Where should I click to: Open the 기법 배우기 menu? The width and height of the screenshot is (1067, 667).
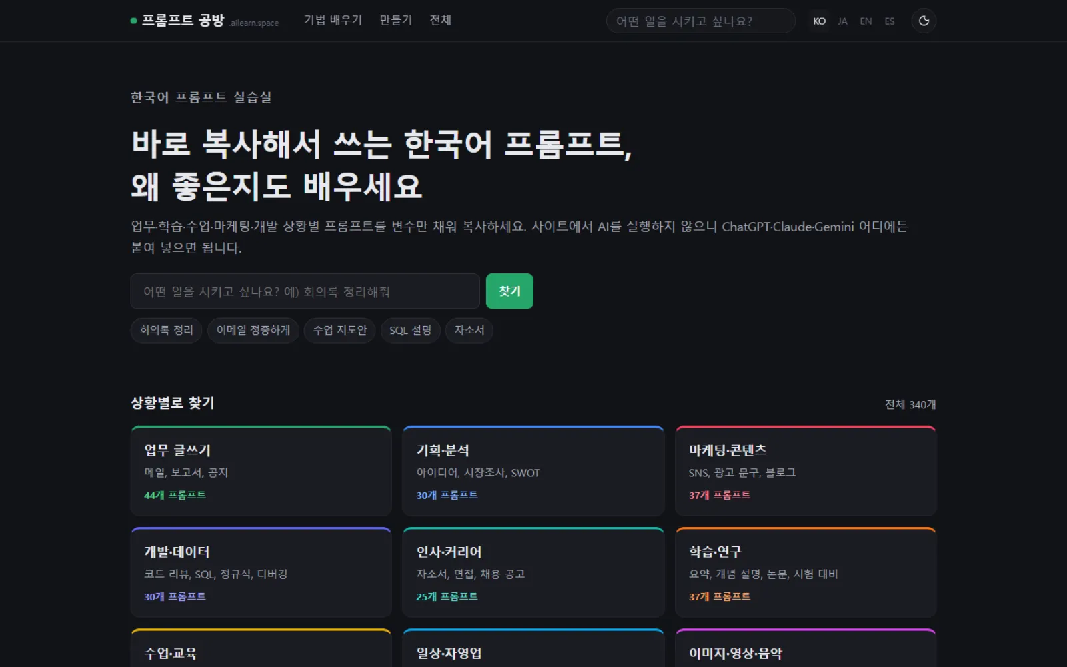click(333, 20)
